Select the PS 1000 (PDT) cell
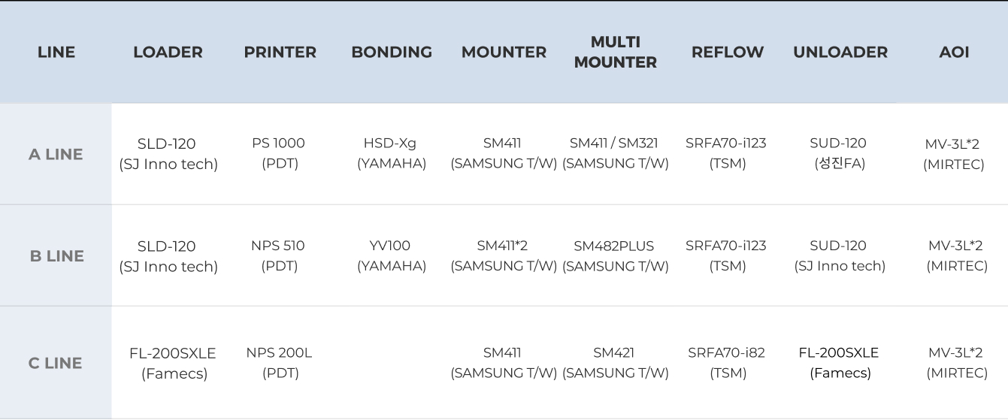This screenshot has height=420, width=1008. tap(279, 153)
